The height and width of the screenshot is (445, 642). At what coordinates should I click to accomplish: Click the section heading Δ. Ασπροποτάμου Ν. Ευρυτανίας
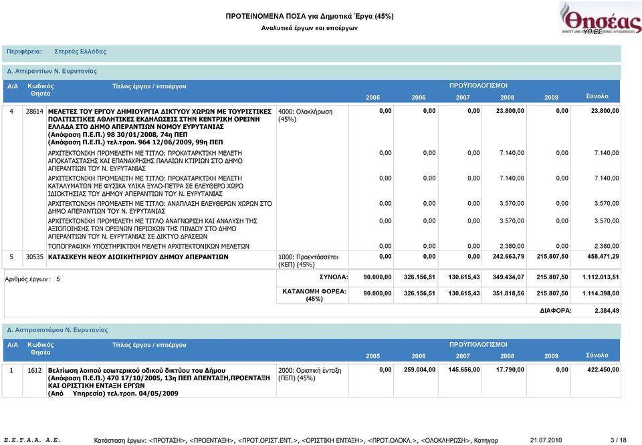[x=58, y=330]
